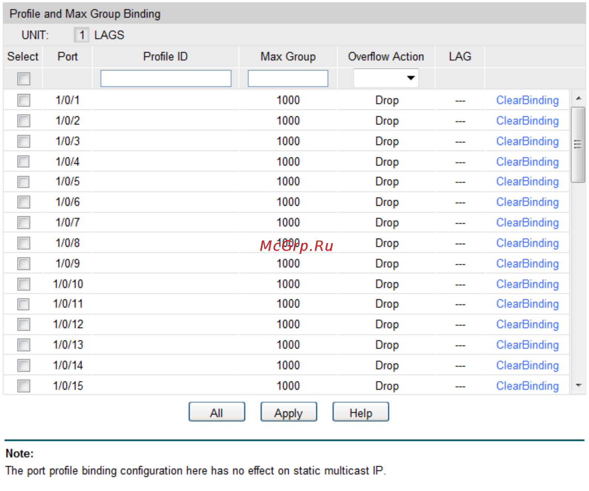
Task: Check the box next to port 1/0/7
Action: coord(24,223)
